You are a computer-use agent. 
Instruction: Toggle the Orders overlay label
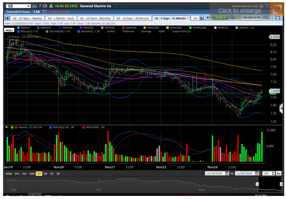point(111,31)
